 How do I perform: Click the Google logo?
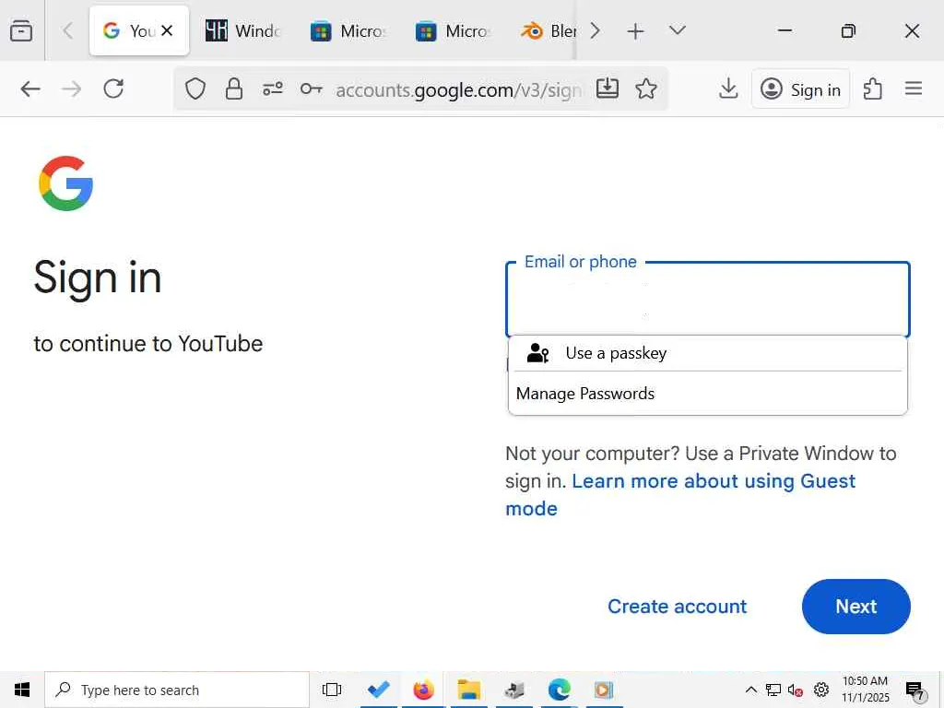coord(65,183)
